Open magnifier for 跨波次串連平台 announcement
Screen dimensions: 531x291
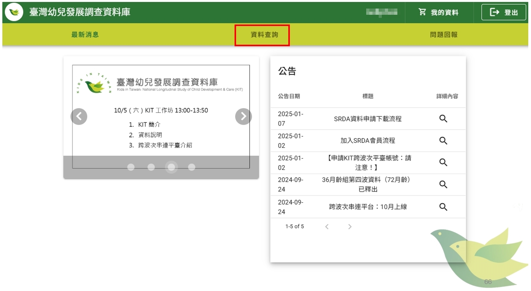point(443,207)
